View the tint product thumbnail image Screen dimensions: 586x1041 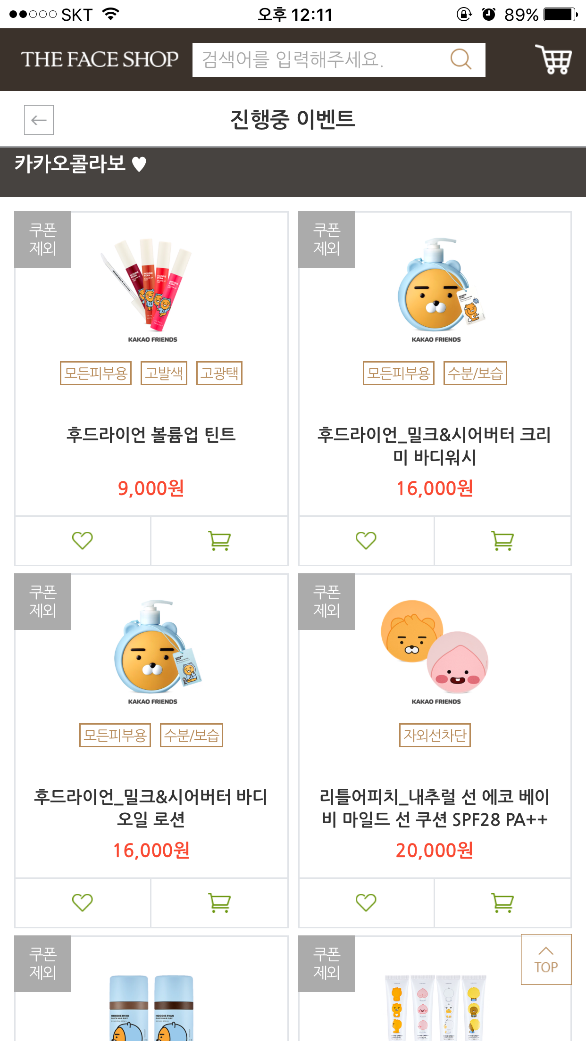(x=152, y=288)
